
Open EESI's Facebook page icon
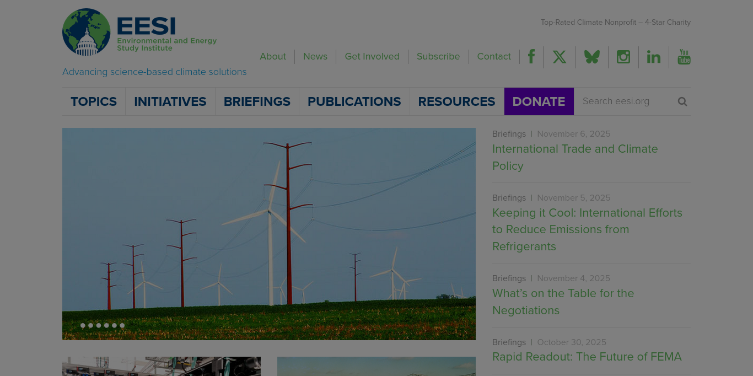[531, 57]
